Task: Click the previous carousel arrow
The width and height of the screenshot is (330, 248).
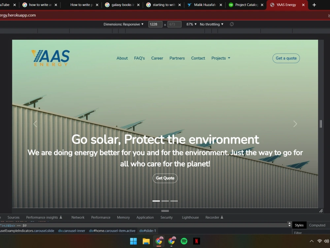Action: pyautogui.click(x=35, y=124)
